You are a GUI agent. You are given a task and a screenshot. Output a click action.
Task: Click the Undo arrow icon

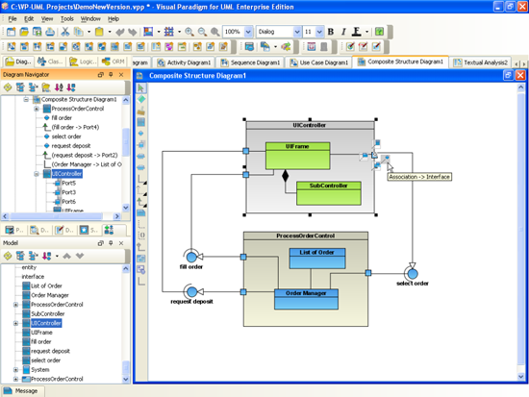tap(120, 32)
